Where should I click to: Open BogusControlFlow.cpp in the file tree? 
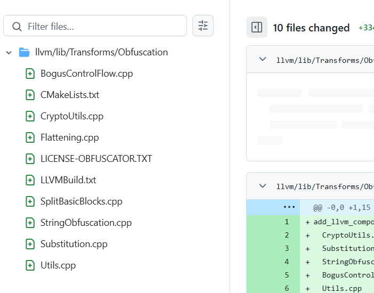87,74
